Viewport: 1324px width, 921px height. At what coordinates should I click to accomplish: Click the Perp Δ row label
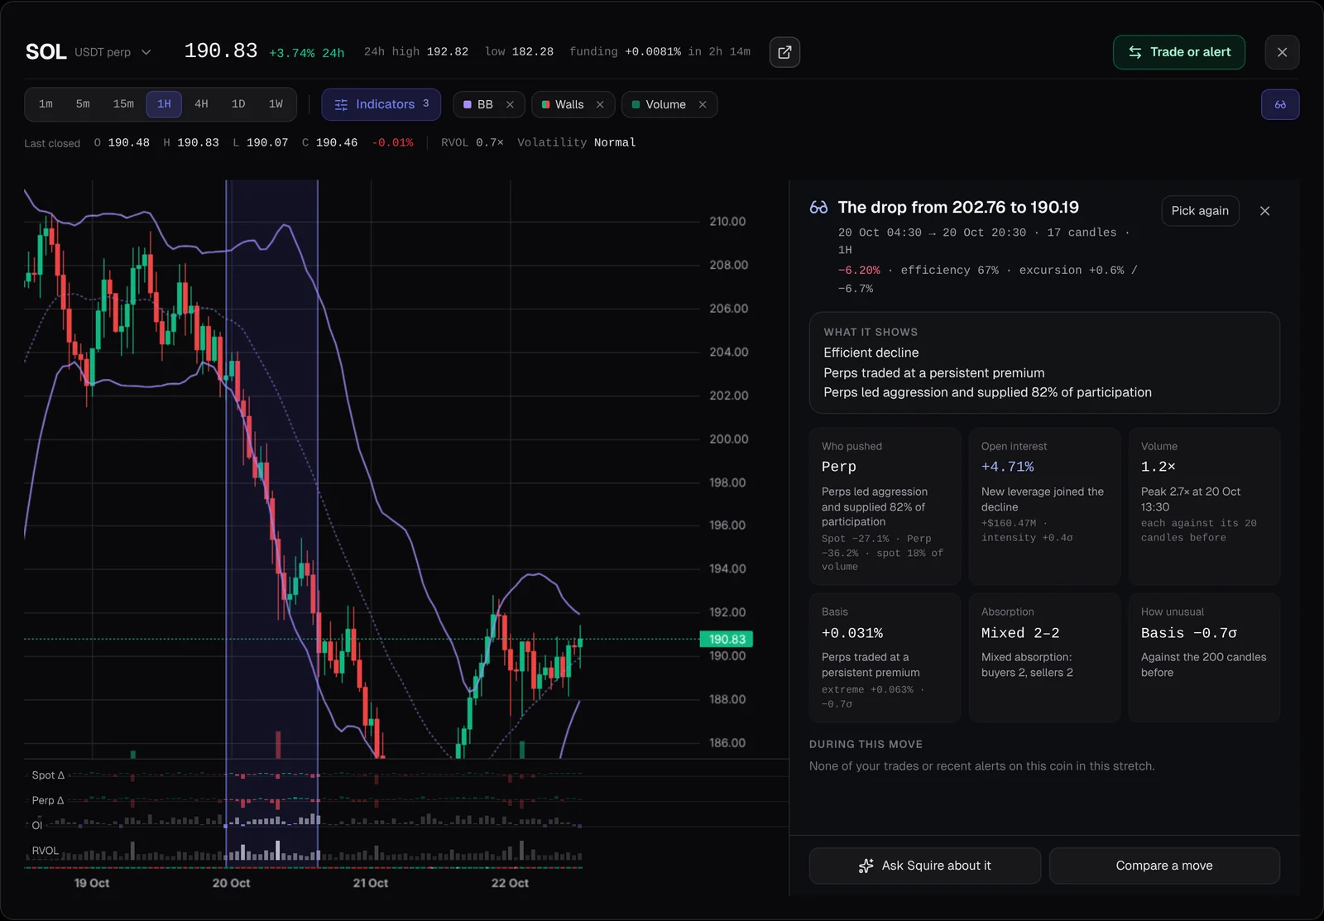[48, 800]
